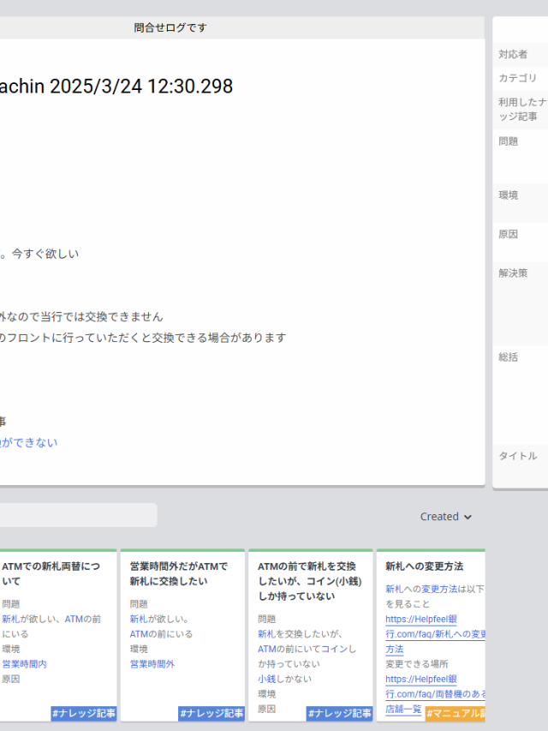548x731 pixels.
Task: Open the コイン(小銭)しか持っていない card
Action: [x=307, y=580]
